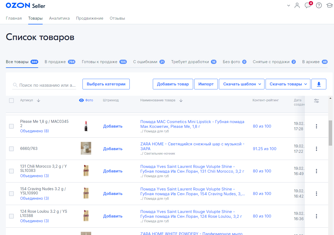The width and height of the screenshot is (334, 235).
Task: Open the 154 Craving Nudes lipstick thumbnail
Action: [86, 193]
